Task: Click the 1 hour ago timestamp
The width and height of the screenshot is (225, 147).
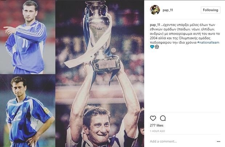Action: point(157,131)
